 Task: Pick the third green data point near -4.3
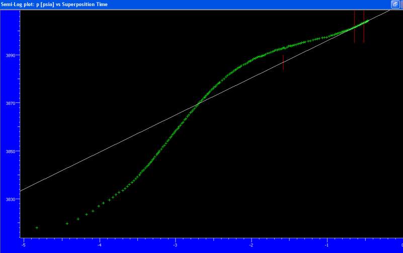[x=78, y=219]
